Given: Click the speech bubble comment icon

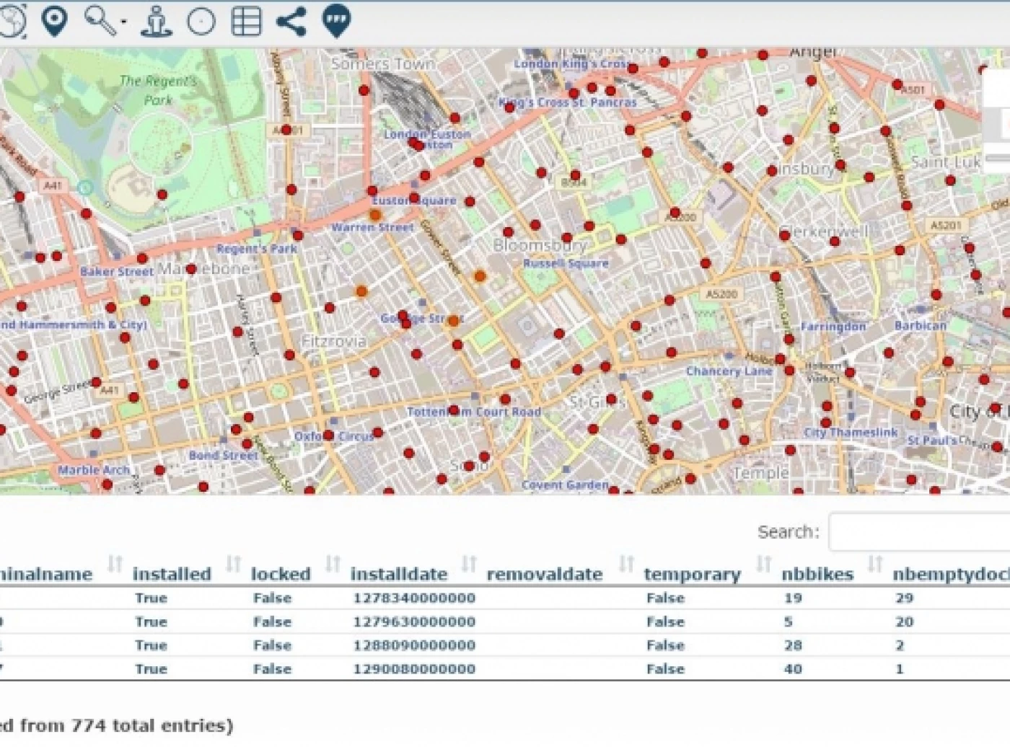Looking at the screenshot, I should (x=336, y=20).
